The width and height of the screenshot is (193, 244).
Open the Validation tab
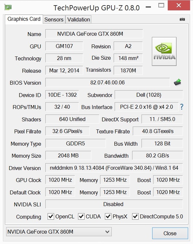(78, 19)
